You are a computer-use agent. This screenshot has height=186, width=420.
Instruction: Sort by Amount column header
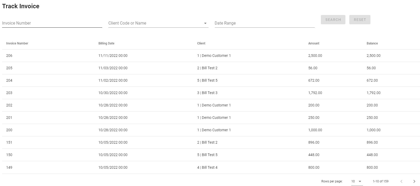coord(314,43)
